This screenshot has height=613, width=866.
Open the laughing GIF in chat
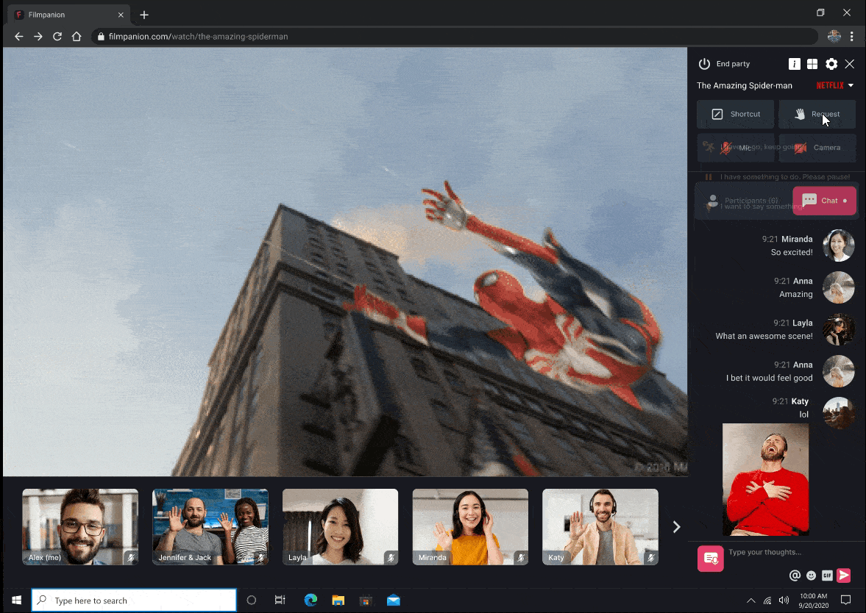tap(765, 479)
